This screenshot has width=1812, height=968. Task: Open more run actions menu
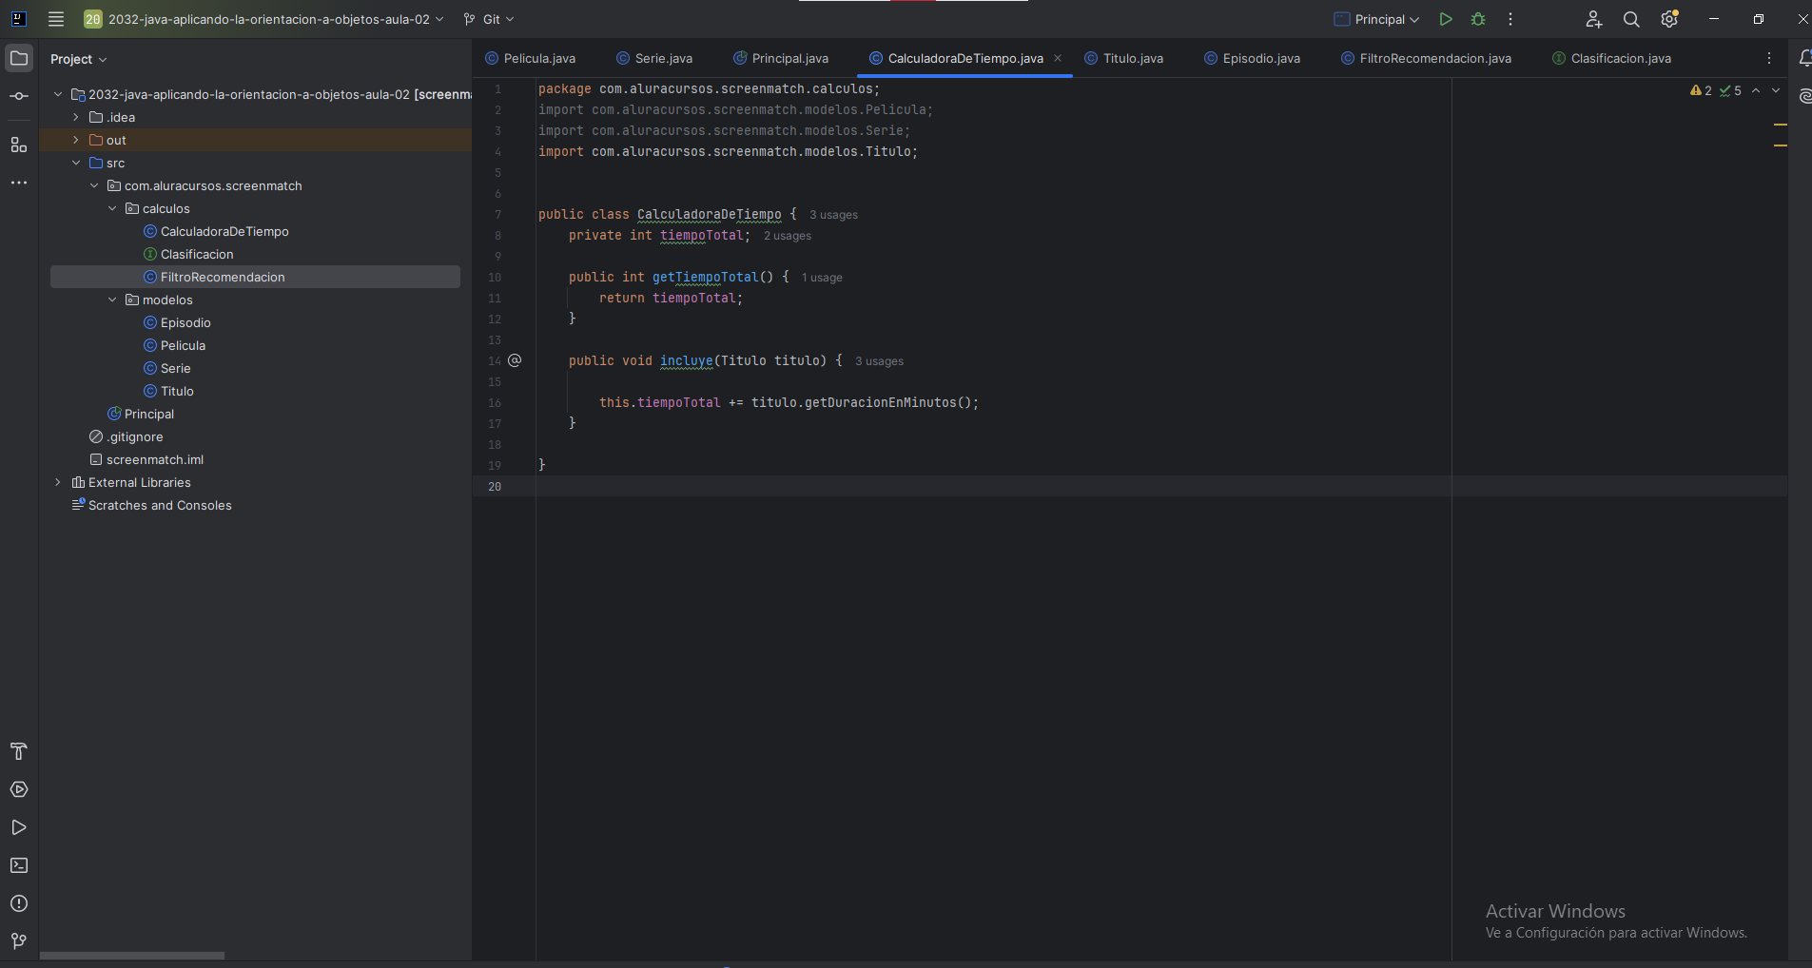pyautogui.click(x=1510, y=19)
